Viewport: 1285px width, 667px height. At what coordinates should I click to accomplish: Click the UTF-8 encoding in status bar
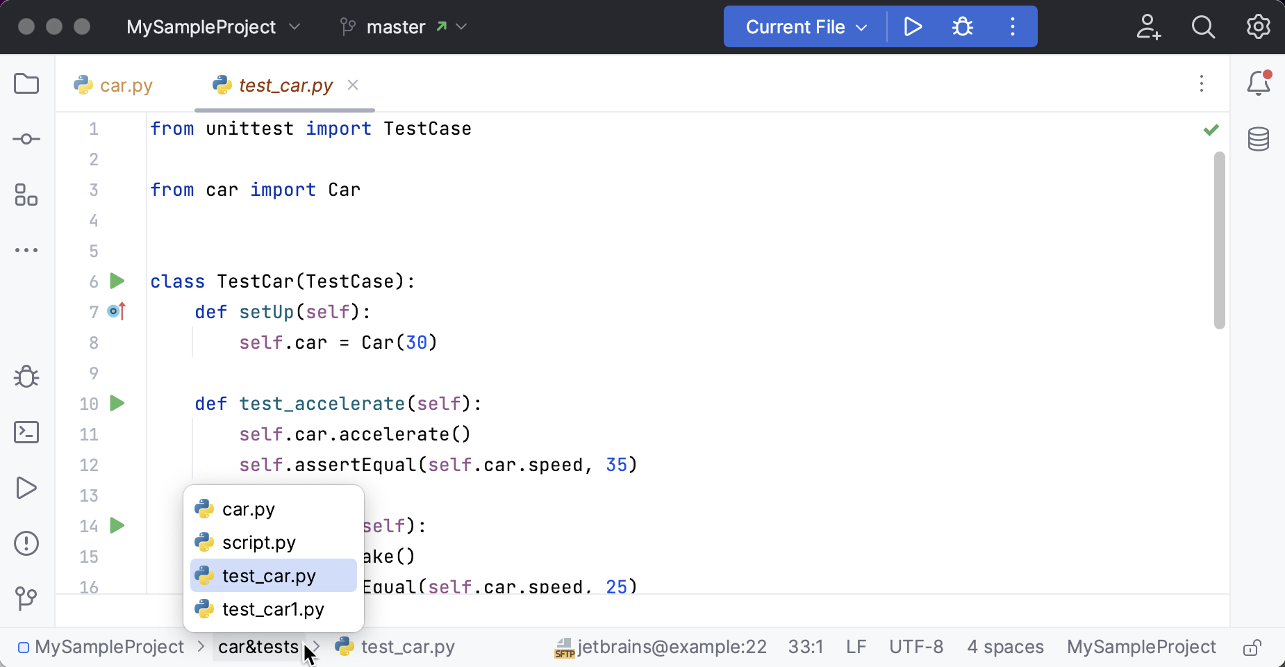pos(915,648)
